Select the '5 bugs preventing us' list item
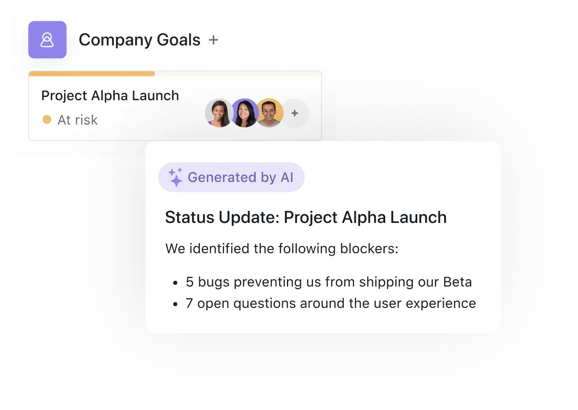The width and height of the screenshot is (578, 410). coord(329,282)
